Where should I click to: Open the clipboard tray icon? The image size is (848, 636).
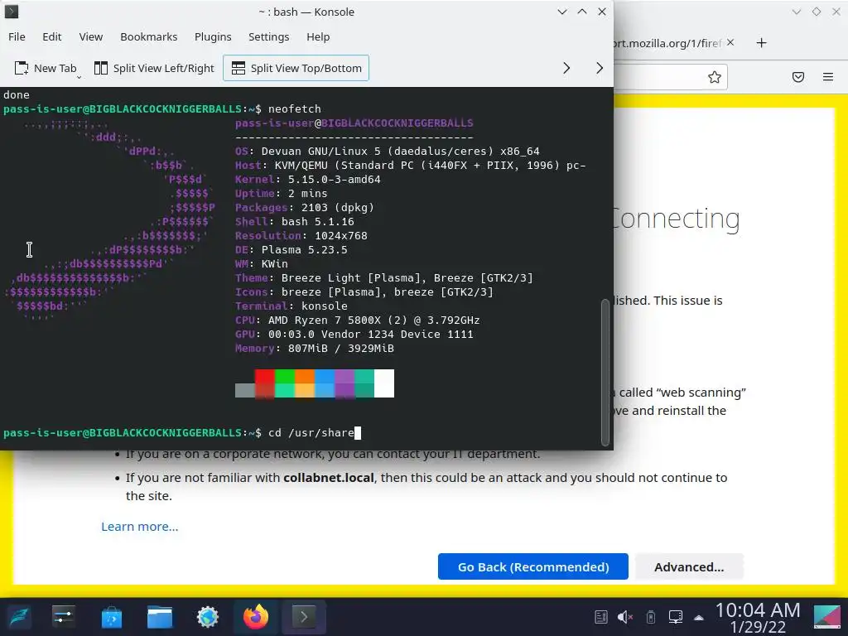(x=601, y=616)
